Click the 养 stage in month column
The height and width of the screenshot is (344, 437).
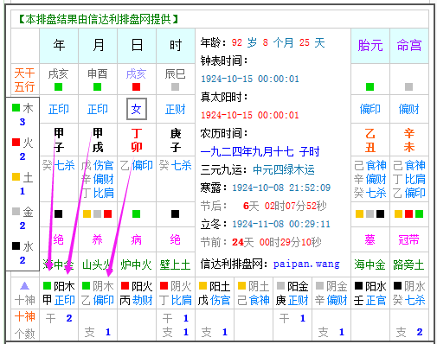98,239
